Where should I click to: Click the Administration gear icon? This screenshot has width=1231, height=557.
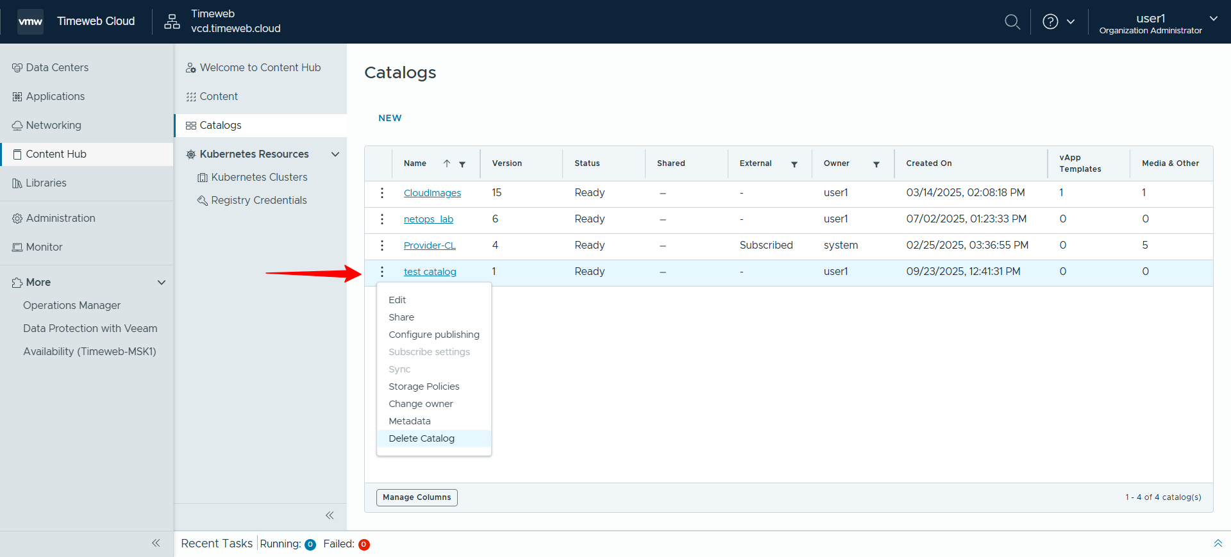[x=17, y=219]
